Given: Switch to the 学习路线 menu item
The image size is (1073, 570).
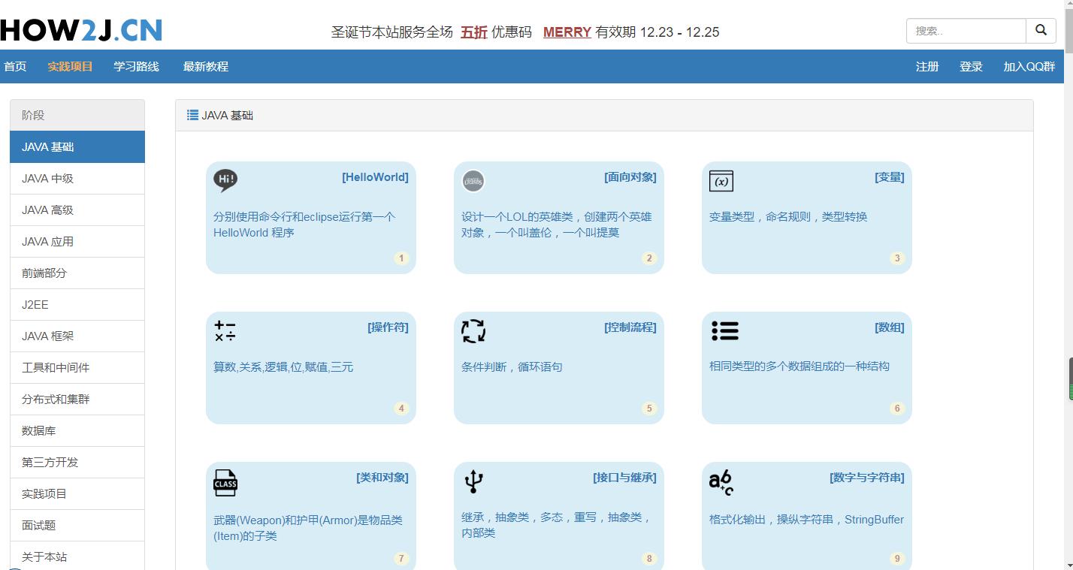Looking at the screenshot, I should (135, 67).
